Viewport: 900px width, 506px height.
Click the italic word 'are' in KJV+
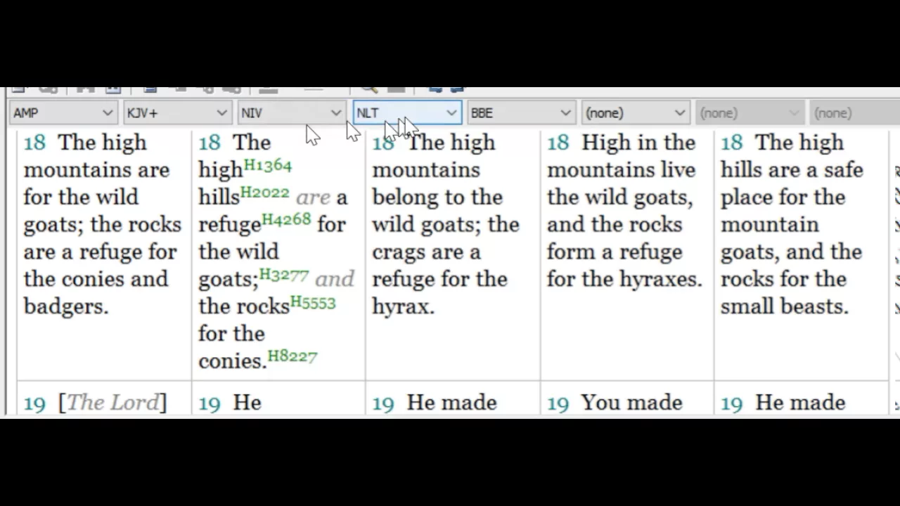pos(313,197)
